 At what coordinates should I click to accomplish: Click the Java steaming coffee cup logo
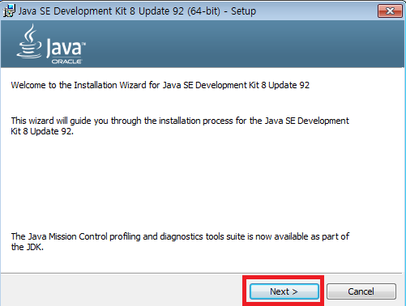[x=30, y=41]
